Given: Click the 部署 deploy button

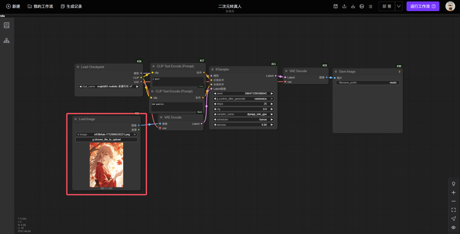Looking at the screenshot, I should click(x=387, y=6).
